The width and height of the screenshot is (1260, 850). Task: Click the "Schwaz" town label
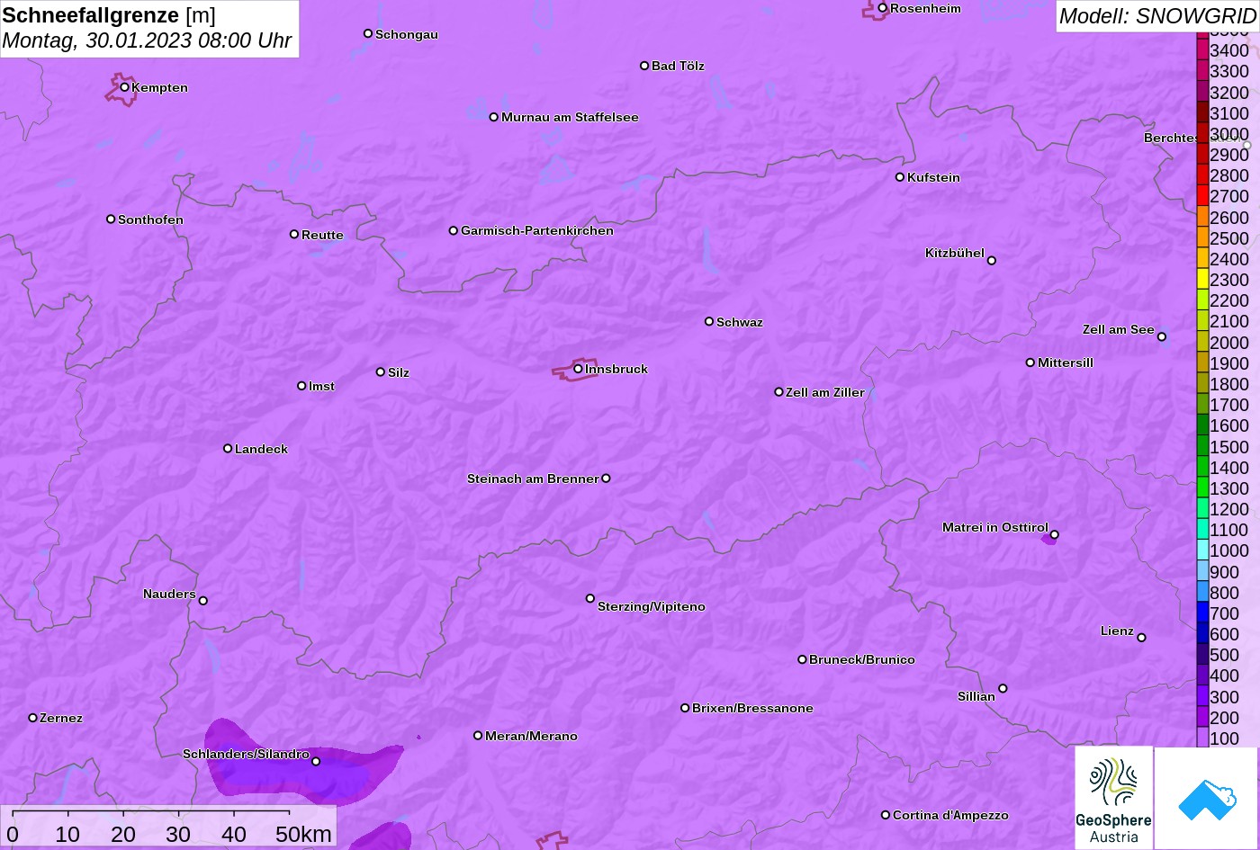point(740,322)
